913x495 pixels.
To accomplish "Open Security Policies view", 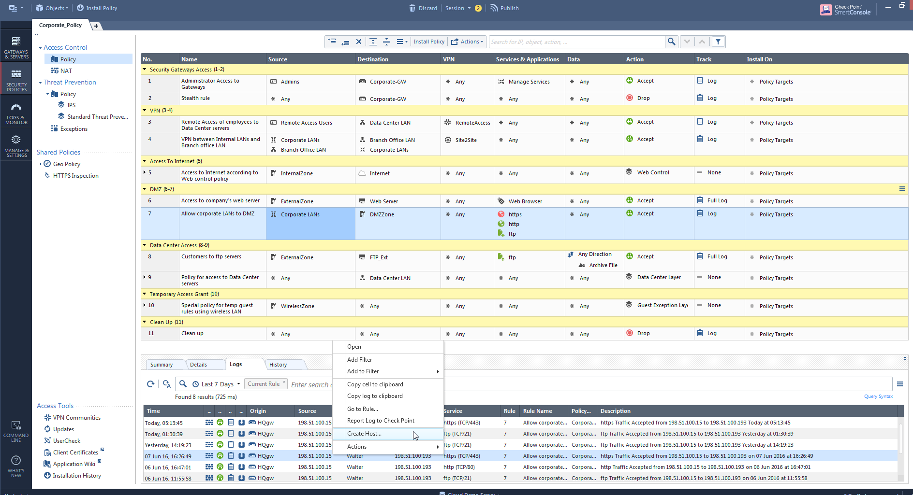I will tap(16, 80).
